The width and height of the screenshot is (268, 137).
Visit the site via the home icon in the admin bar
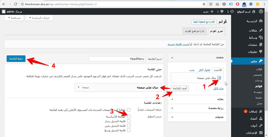coord(253,12)
